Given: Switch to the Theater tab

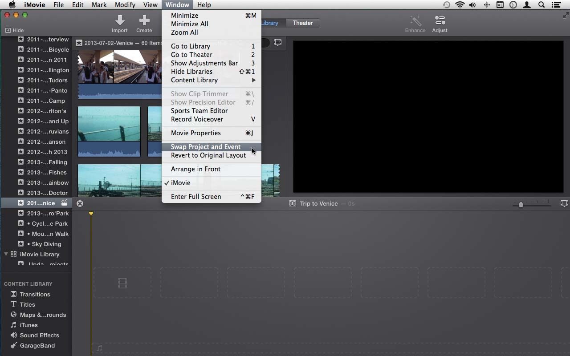Looking at the screenshot, I should pyautogui.click(x=302, y=23).
